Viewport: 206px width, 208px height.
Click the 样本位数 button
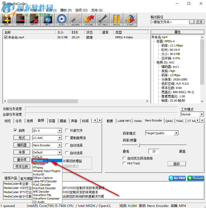click(x=22, y=166)
